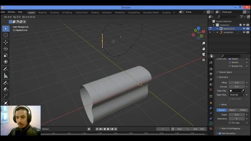
Task: Select the Measure tool
Action: (x=6, y=76)
